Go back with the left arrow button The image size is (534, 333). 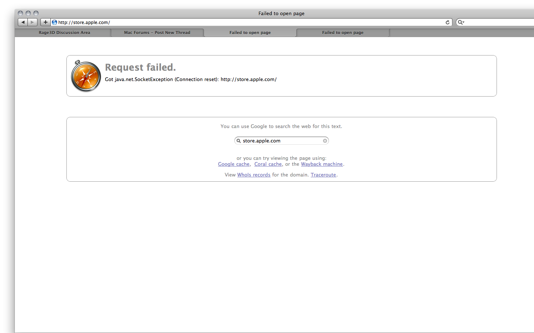tap(23, 22)
